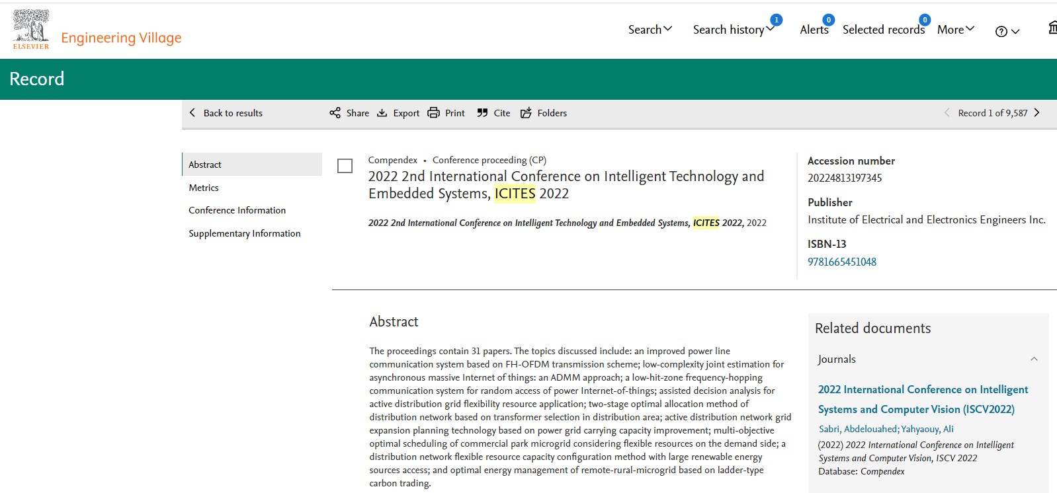
Task: Click the Export download icon
Action: point(382,113)
